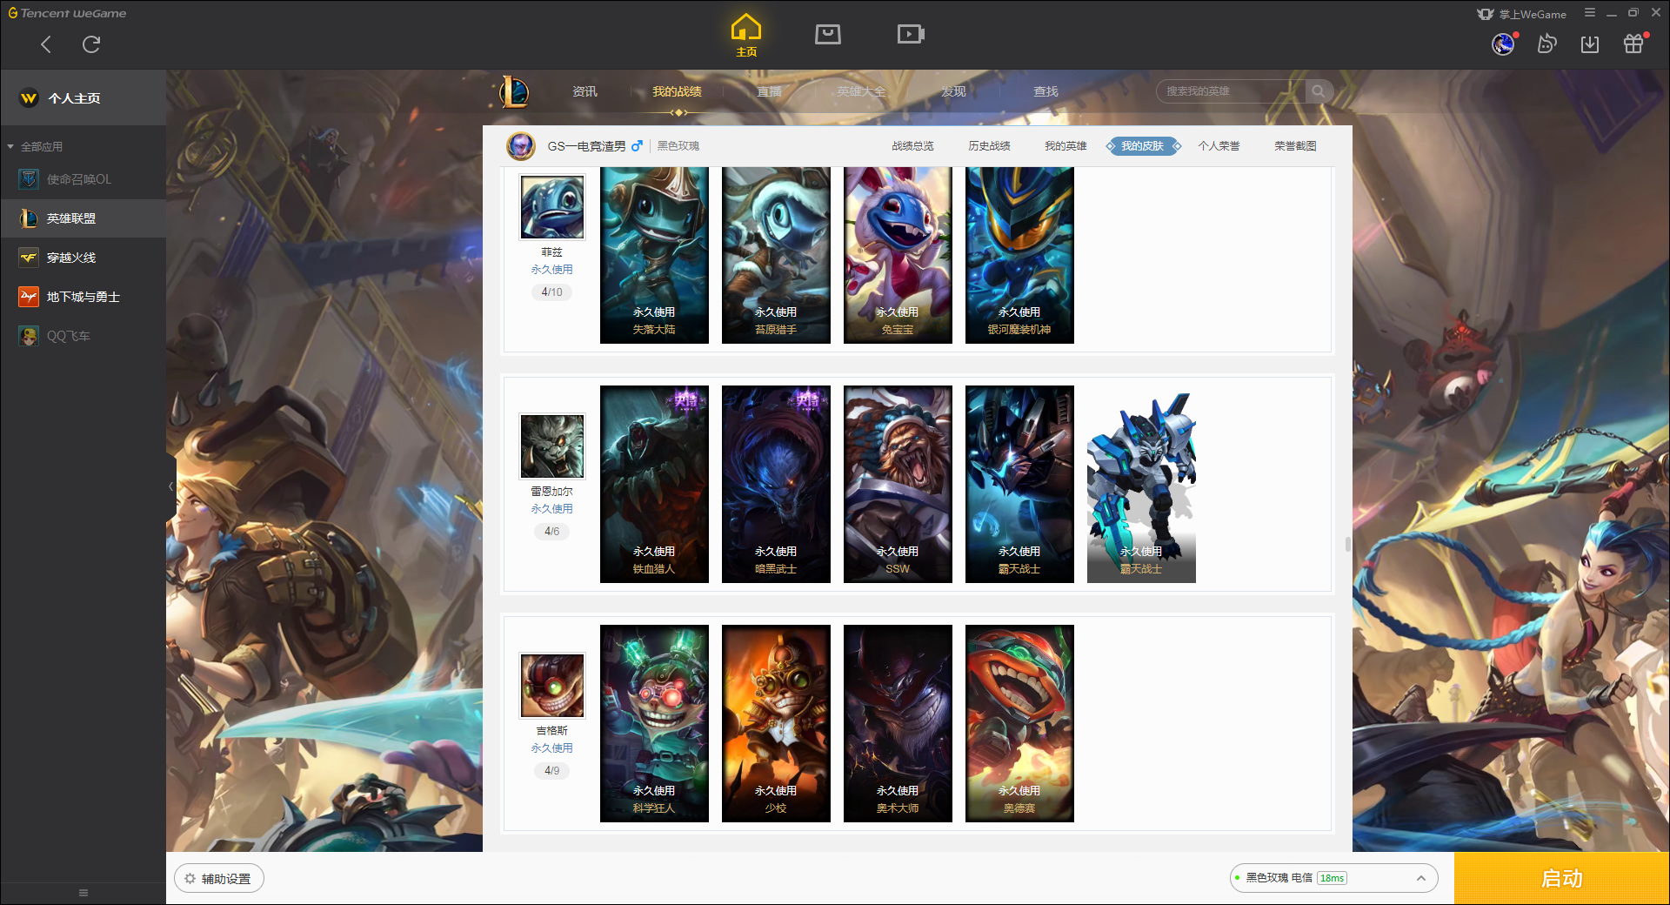Refresh the page with reload icon
The height and width of the screenshot is (905, 1670).
click(91, 44)
